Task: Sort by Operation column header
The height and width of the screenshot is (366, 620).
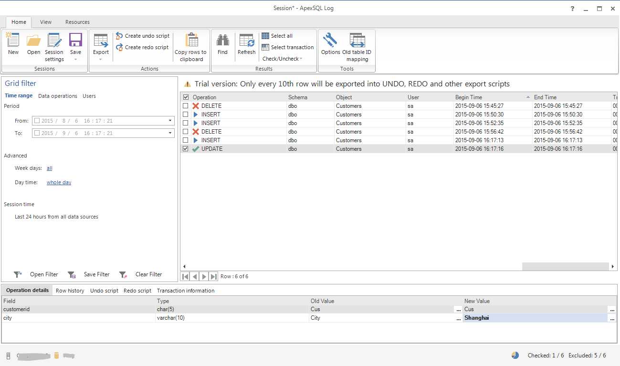Action: (238, 97)
